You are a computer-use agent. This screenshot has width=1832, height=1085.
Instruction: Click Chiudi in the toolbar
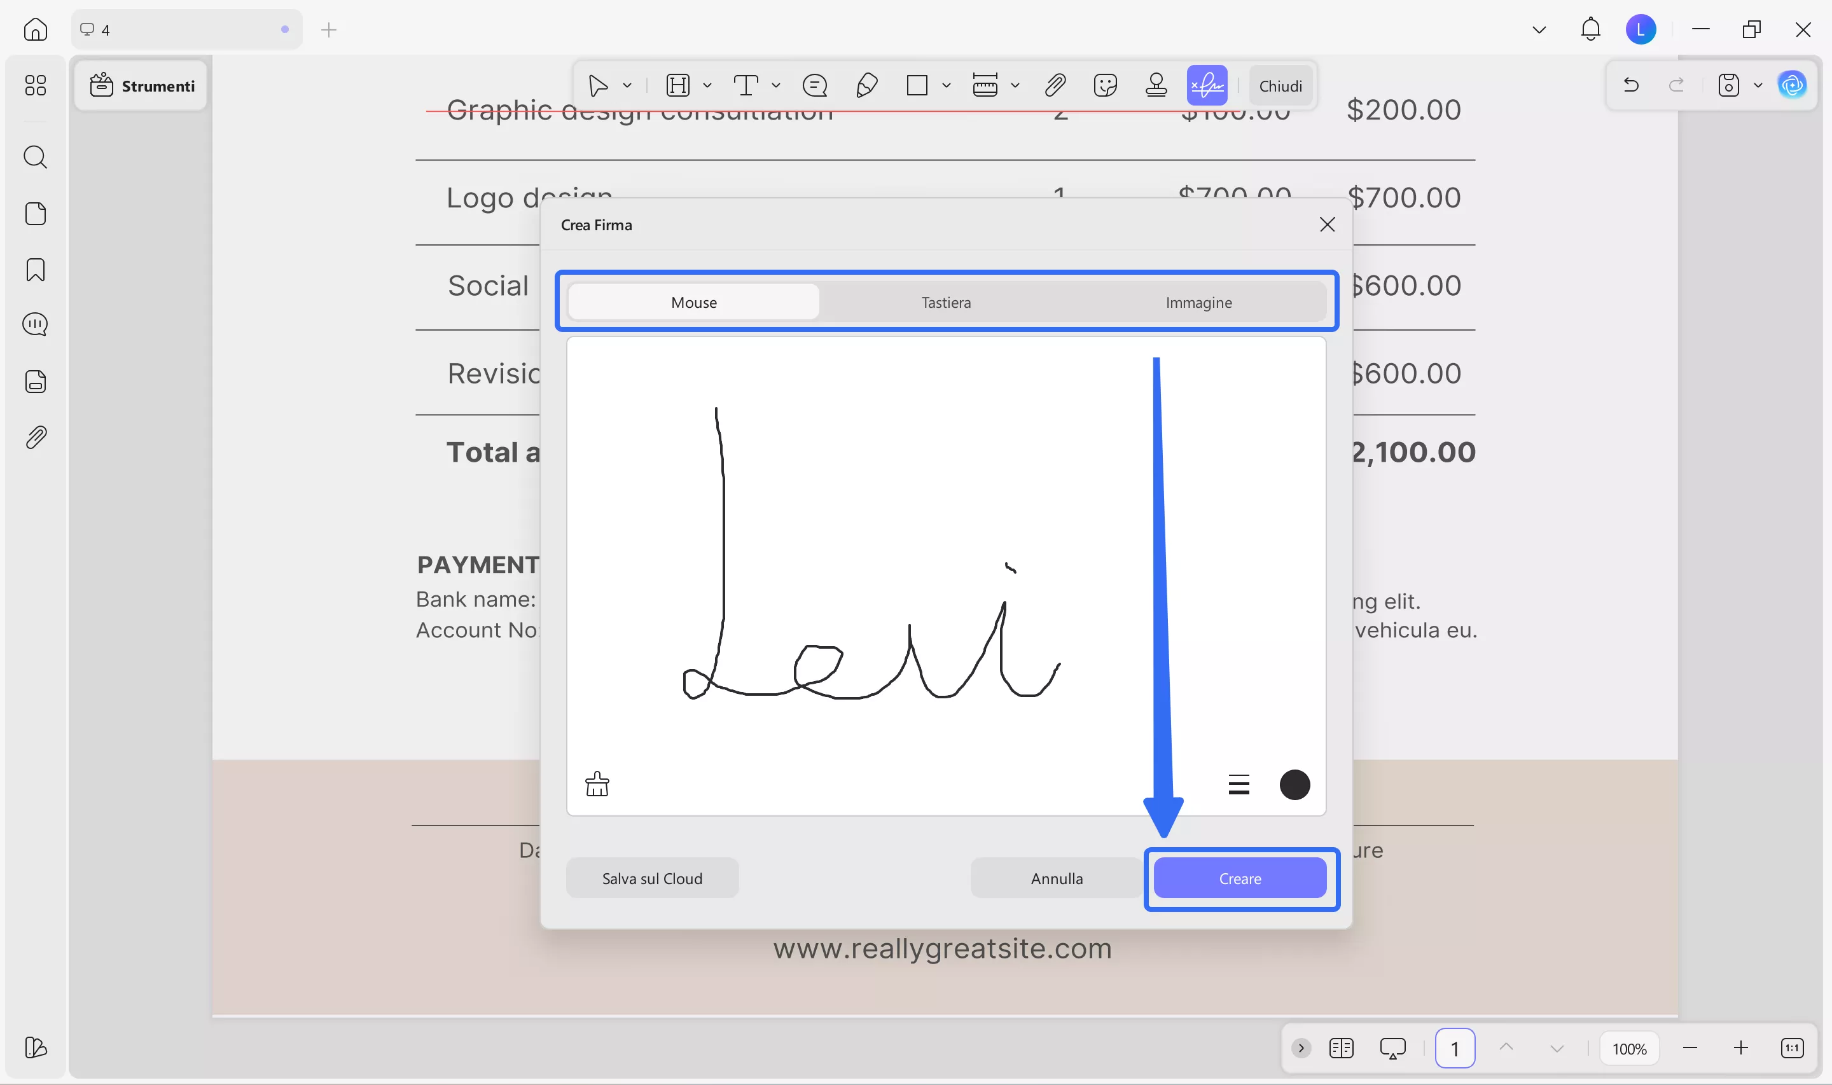point(1280,85)
